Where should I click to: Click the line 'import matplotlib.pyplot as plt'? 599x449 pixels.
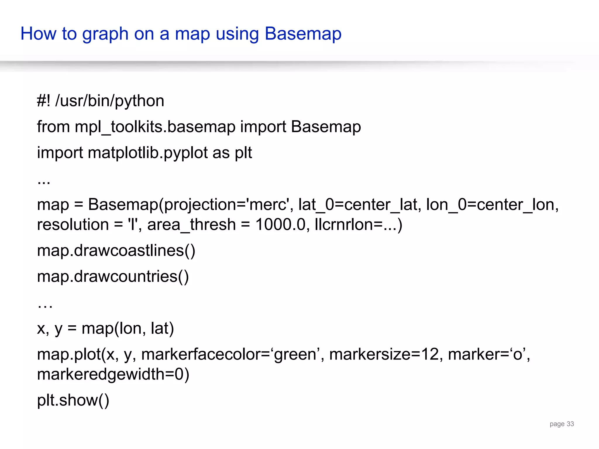(144, 153)
